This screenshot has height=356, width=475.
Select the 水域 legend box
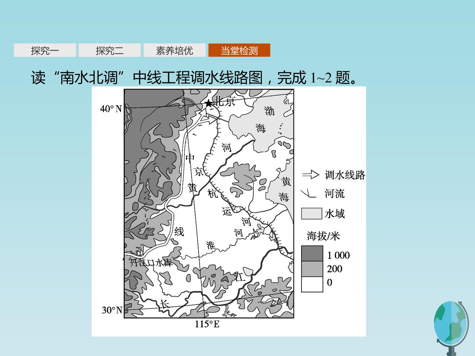[311, 214]
